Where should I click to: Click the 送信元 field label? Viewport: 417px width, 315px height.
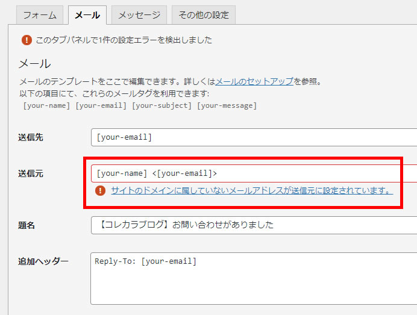point(31,173)
